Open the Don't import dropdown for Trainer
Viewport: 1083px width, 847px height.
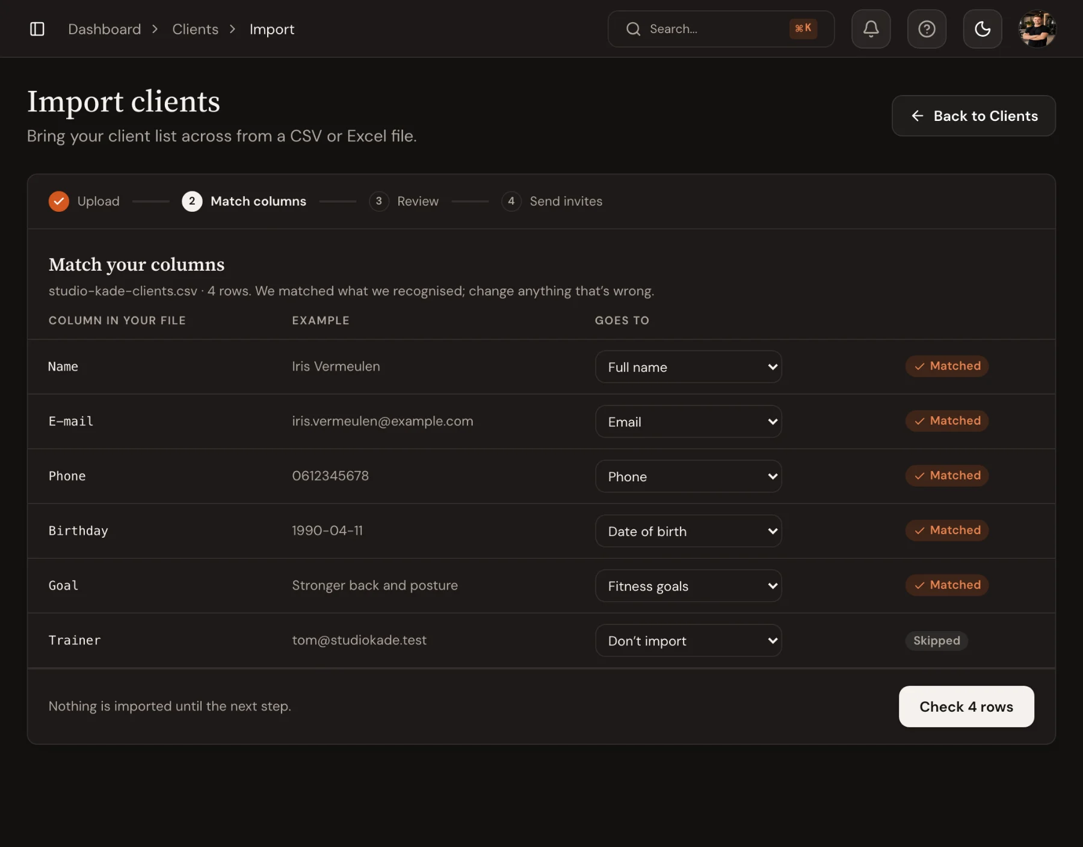point(688,641)
